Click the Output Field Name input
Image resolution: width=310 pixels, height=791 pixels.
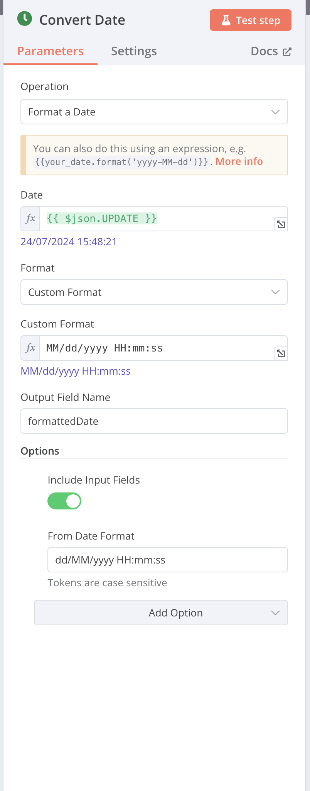click(x=154, y=421)
